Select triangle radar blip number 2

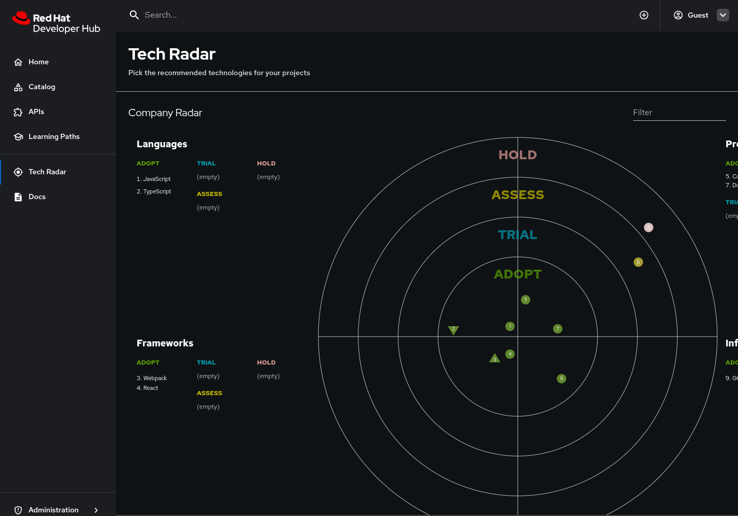[453, 330]
